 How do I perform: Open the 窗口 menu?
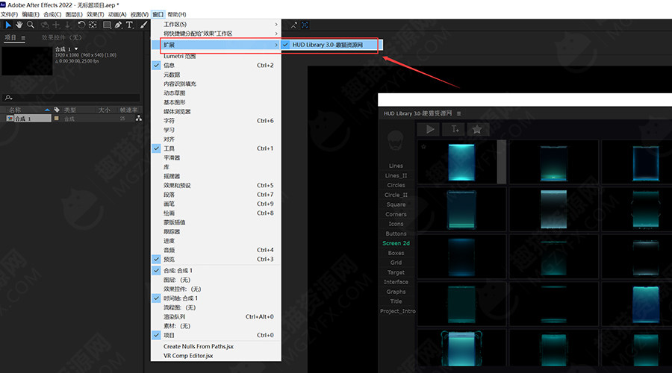pyautogui.click(x=158, y=14)
